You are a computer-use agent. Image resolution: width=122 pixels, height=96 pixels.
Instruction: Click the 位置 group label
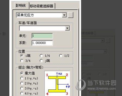pyautogui.click(x=22, y=51)
